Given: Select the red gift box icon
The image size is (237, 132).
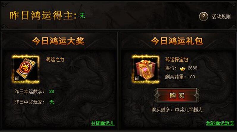Looking at the screenshot, I should point(146,69).
